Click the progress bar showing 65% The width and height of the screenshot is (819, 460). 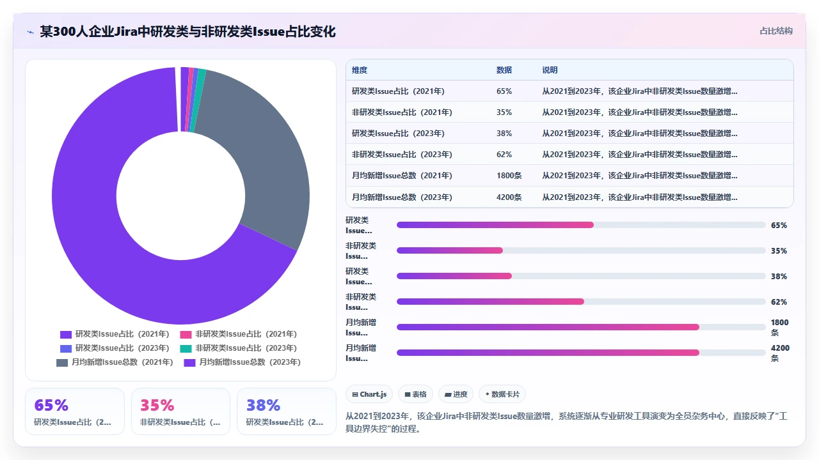581,225
